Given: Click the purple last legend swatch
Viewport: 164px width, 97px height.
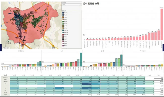Looking at the screenshot, I should (x=63, y=45).
